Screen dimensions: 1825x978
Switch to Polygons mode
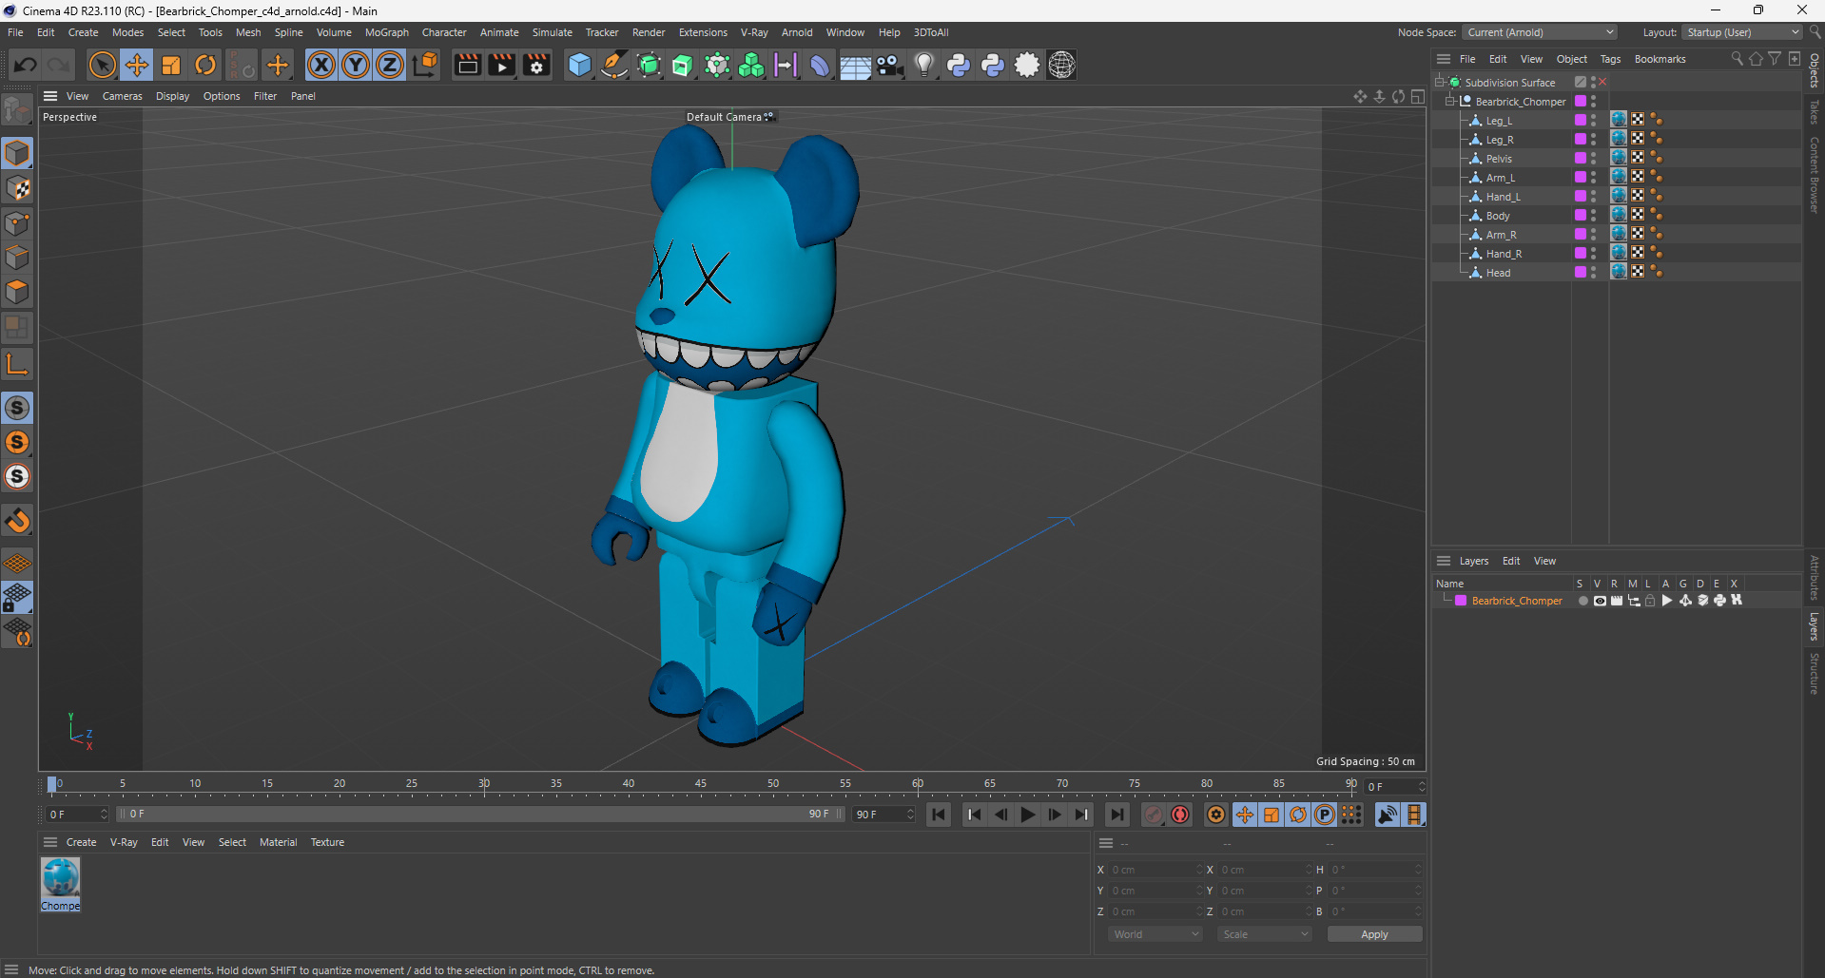pyautogui.click(x=17, y=292)
